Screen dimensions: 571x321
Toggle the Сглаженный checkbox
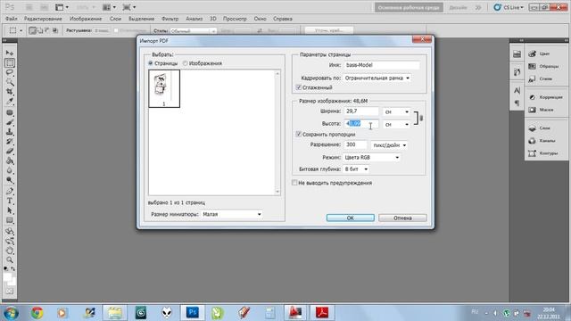[x=299, y=87]
